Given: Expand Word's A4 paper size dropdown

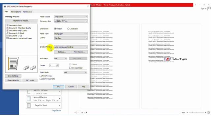Looking at the screenshot, I should point(60,92).
